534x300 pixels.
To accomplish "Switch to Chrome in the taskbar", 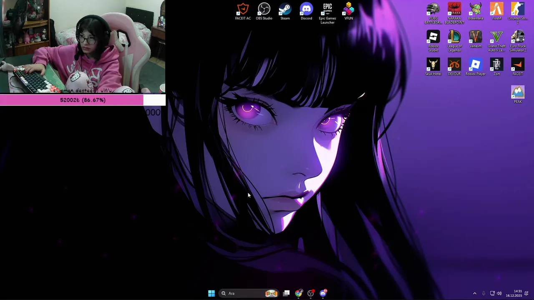I will 298,293.
